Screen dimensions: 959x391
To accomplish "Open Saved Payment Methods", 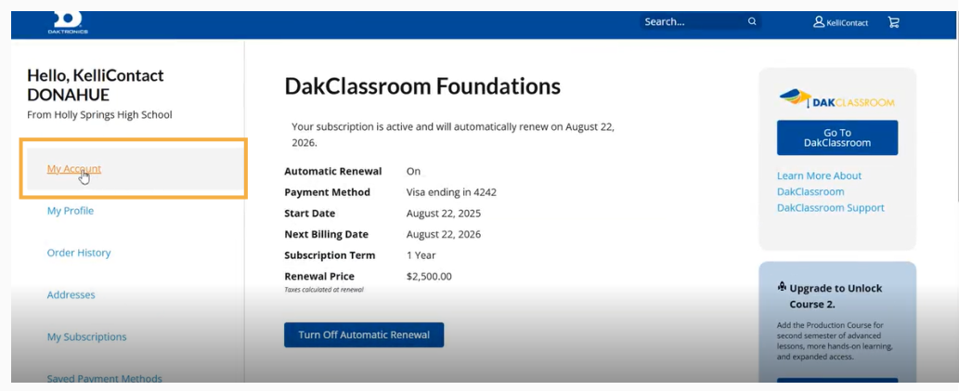I will pyautogui.click(x=105, y=379).
